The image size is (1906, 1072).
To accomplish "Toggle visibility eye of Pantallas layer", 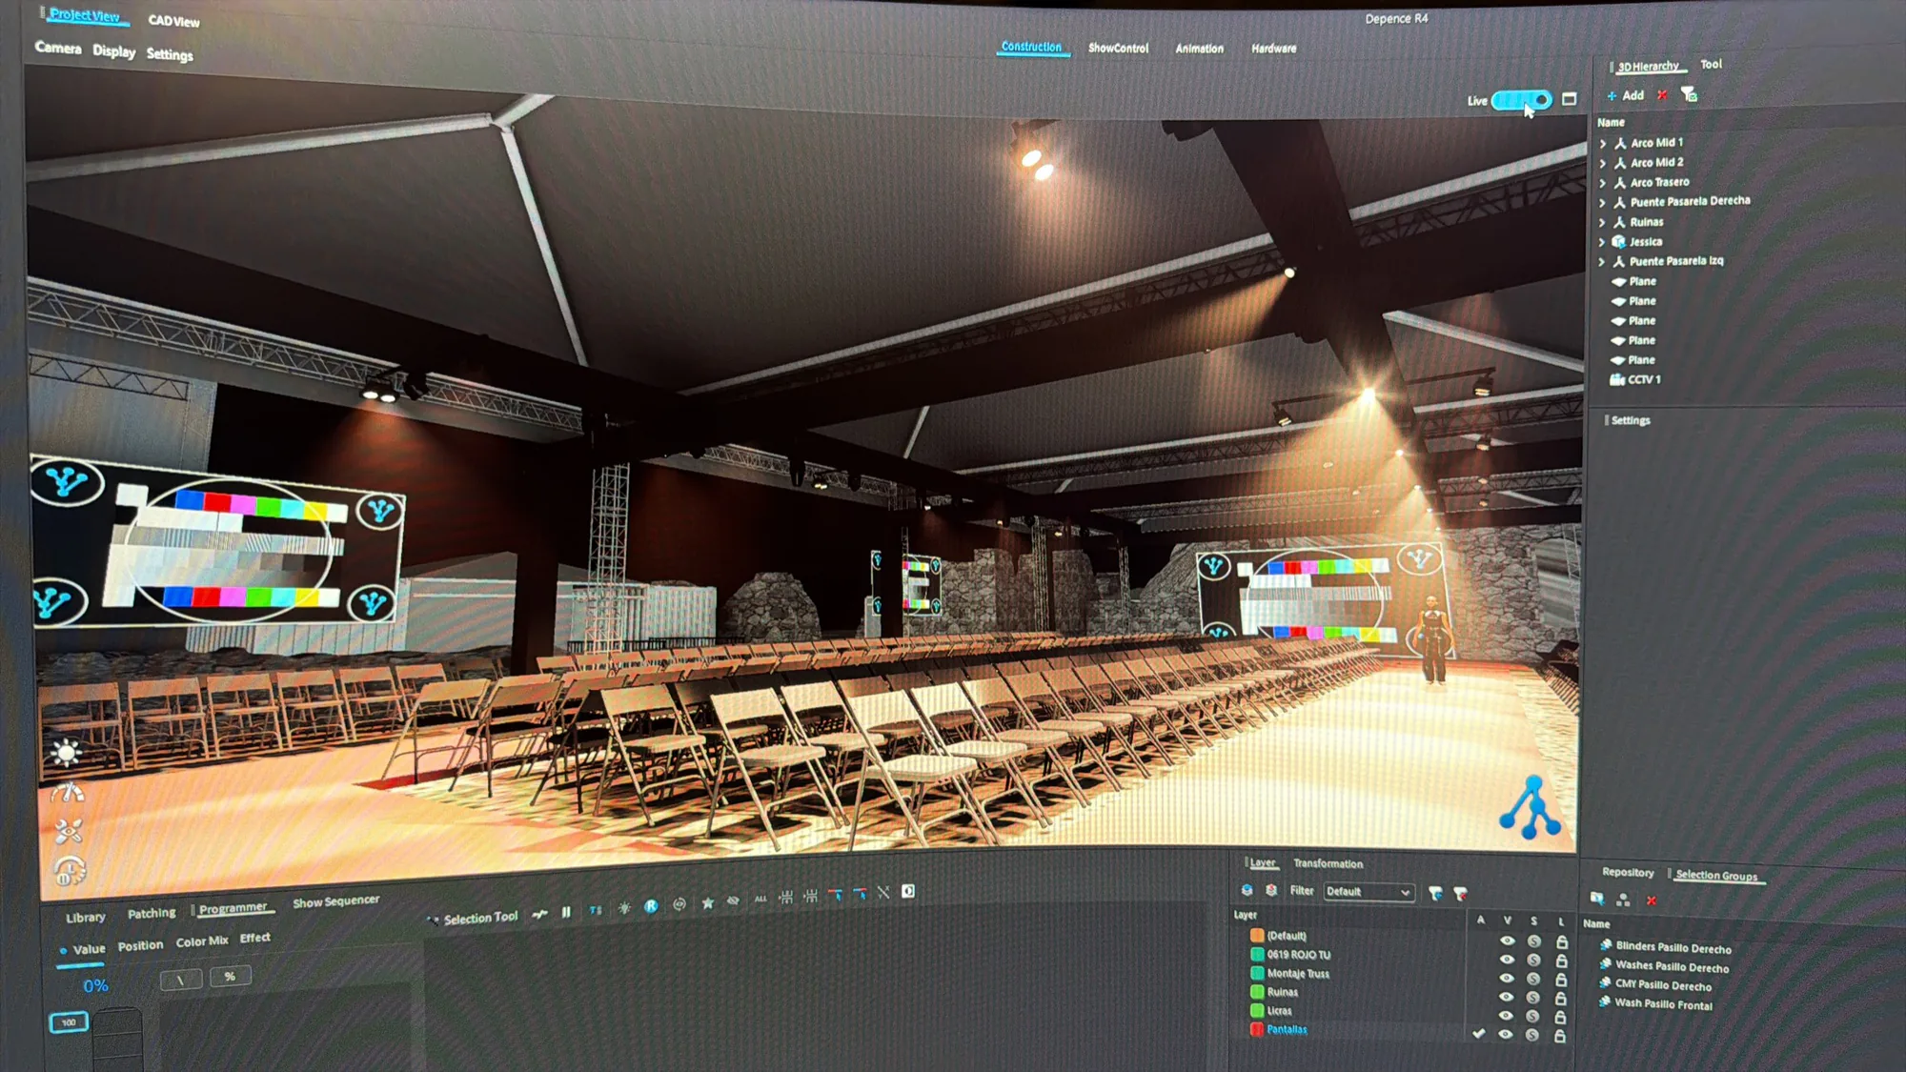I will click(1506, 1035).
